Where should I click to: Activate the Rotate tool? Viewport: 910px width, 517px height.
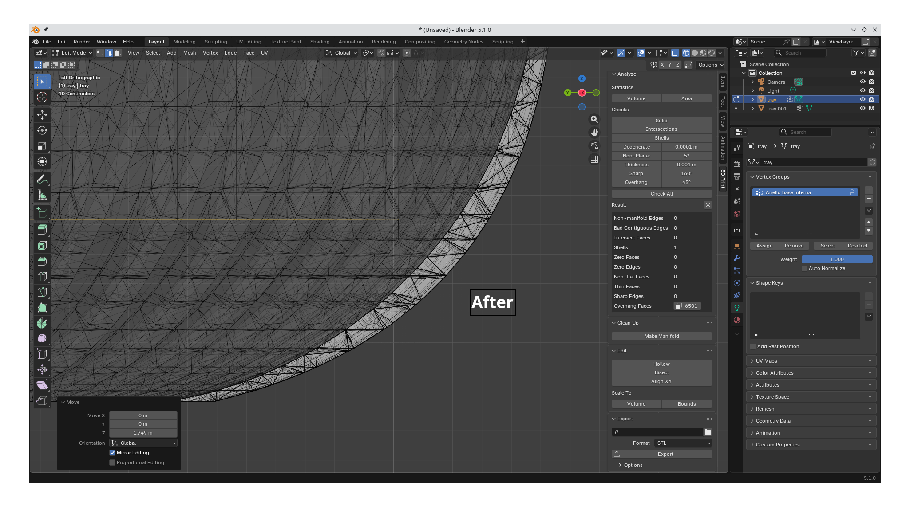coord(42,130)
